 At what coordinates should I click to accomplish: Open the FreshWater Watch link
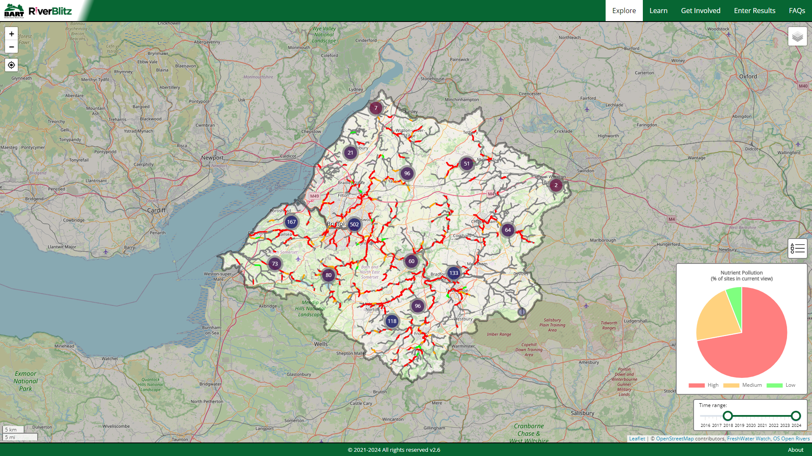pos(749,439)
